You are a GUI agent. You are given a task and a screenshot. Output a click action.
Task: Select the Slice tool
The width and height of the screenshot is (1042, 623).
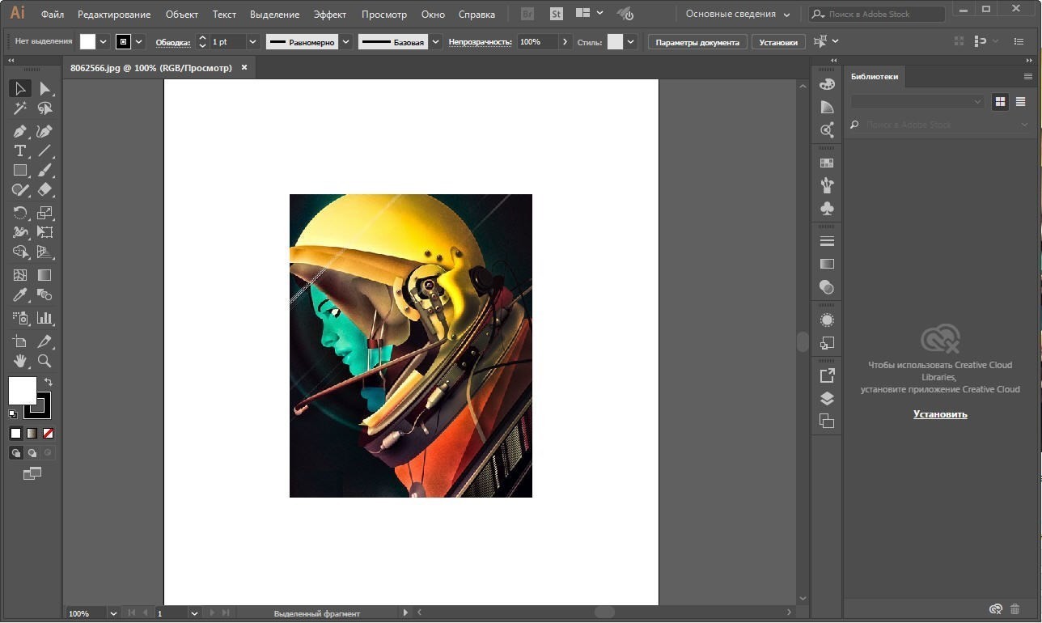[x=44, y=341]
